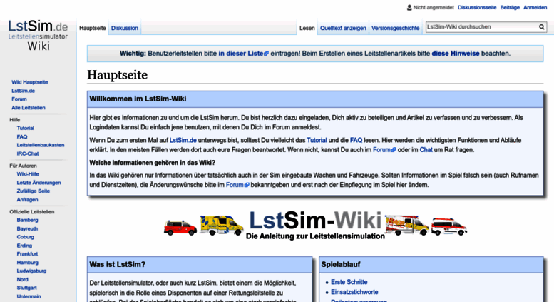The width and height of the screenshot is (554, 302).
Task: Open the Diskussionsseite link at top
Action: pyautogui.click(x=477, y=7)
